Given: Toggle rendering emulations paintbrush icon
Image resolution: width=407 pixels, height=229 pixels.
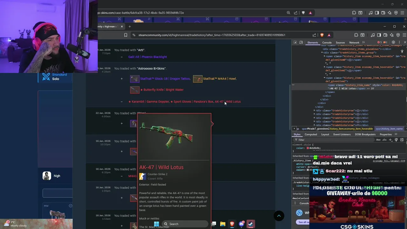Looking at the screenshot, I should [396, 140].
